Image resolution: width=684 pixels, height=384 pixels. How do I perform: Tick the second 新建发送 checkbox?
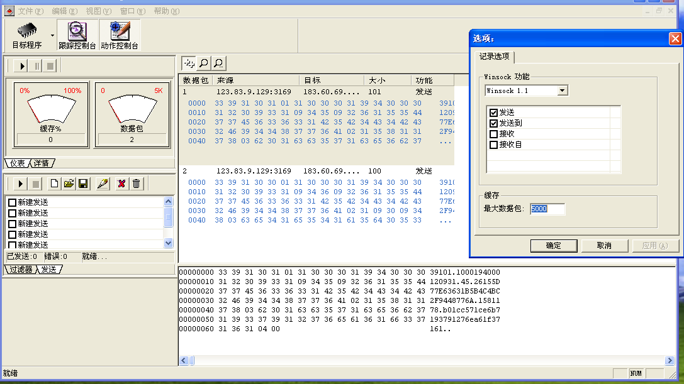(12, 213)
